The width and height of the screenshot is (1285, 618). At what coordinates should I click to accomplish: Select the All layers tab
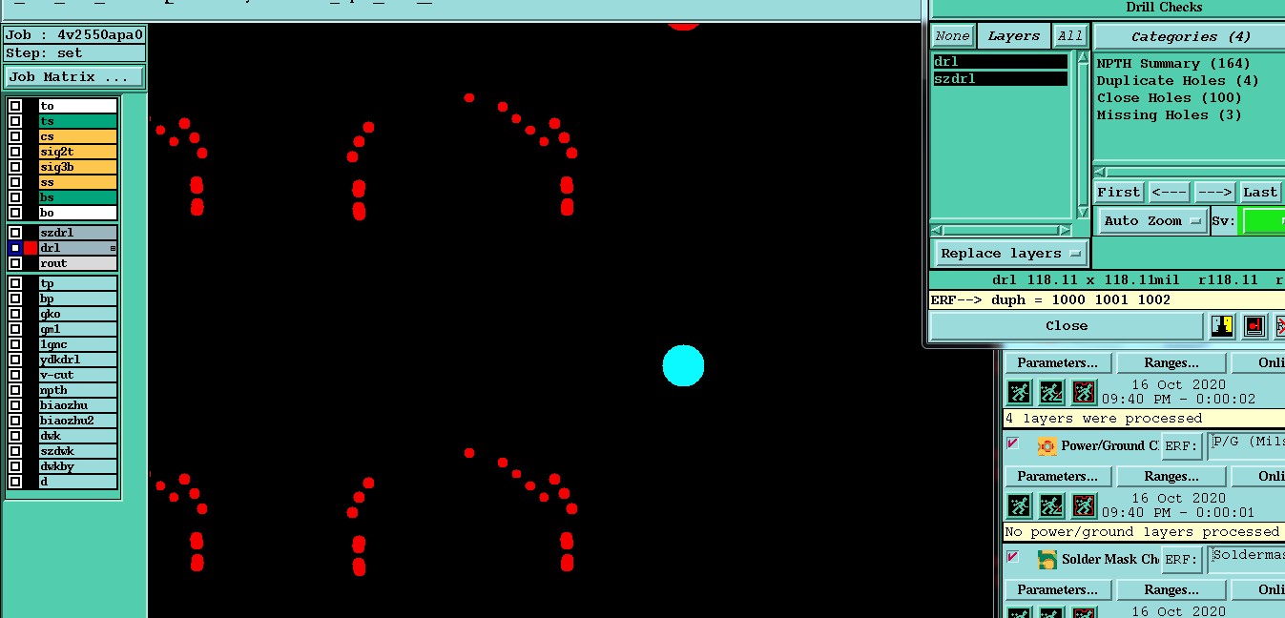coord(1070,36)
